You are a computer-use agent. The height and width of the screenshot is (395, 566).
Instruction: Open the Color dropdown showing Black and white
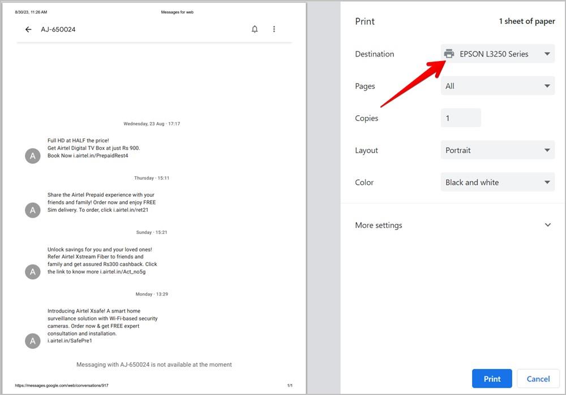(498, 182)
